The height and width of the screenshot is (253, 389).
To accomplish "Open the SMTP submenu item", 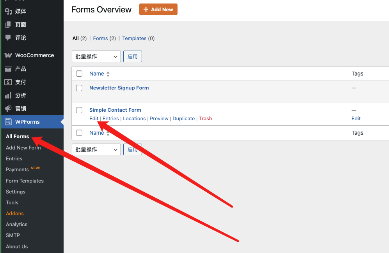I will (x=13, y=235).
